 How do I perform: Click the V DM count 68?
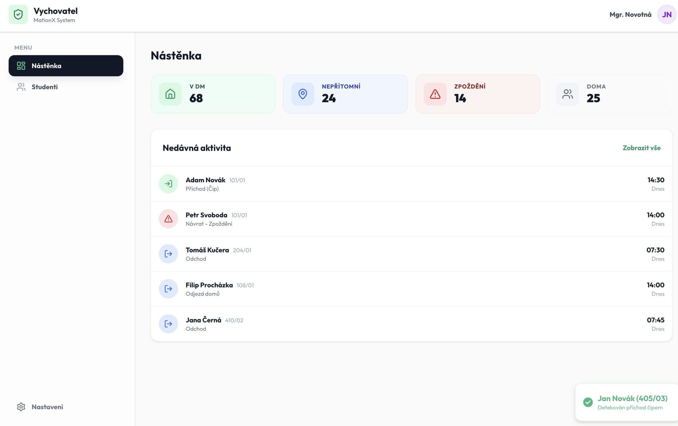pyautogui.click(x=196, y=98)
